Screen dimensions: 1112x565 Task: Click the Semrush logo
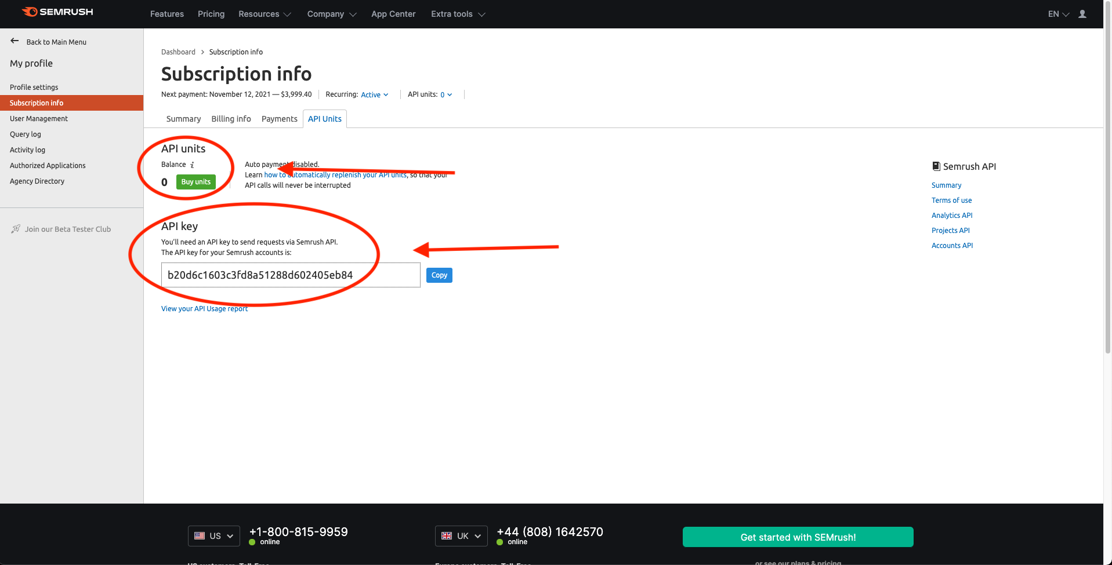click(x=57, y=12)
